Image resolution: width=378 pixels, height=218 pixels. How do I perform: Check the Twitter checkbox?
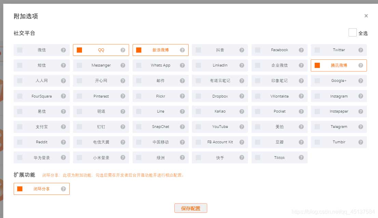(317, 50)
